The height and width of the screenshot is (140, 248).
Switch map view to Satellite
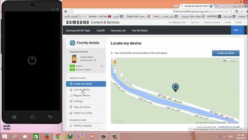tap(233, 60)
